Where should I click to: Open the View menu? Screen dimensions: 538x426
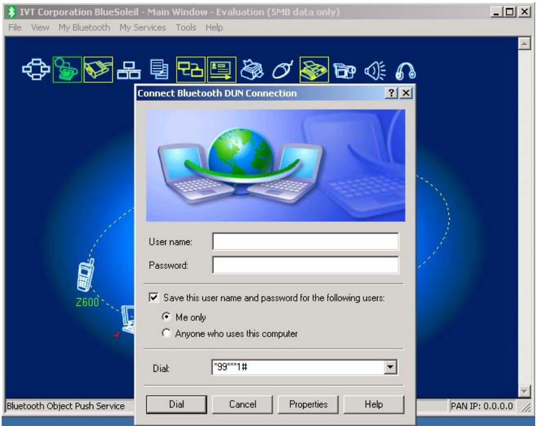click(x=40, y=27)
